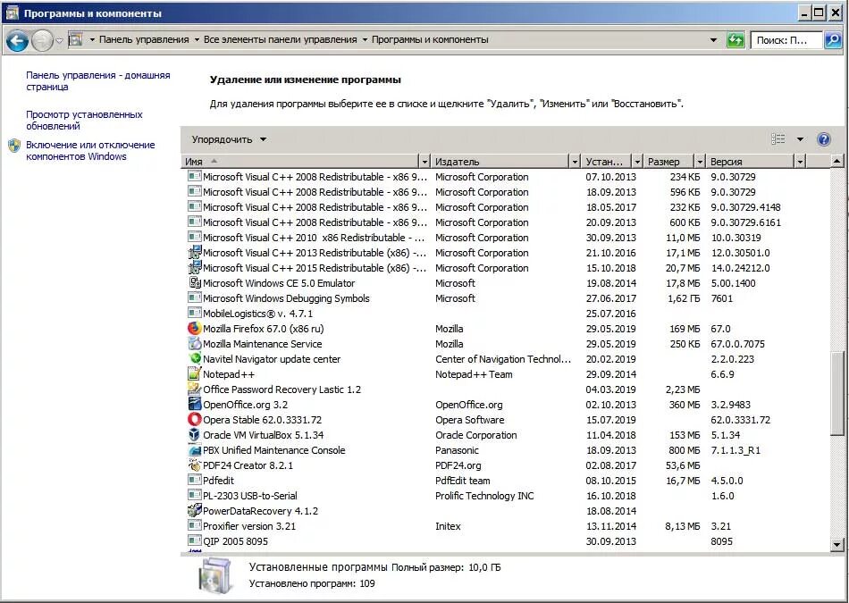This screenshot has height=603, width=849.
Task: Click the Oracle VM VirtualBox icon
Action: (x=195, y=435)
